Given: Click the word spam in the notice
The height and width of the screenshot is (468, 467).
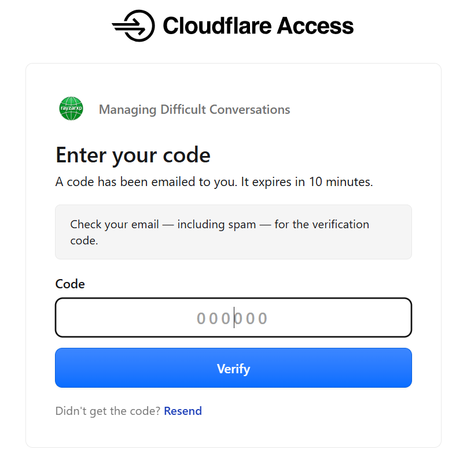Looking at the screenshot, I should [x=242, y=225].
